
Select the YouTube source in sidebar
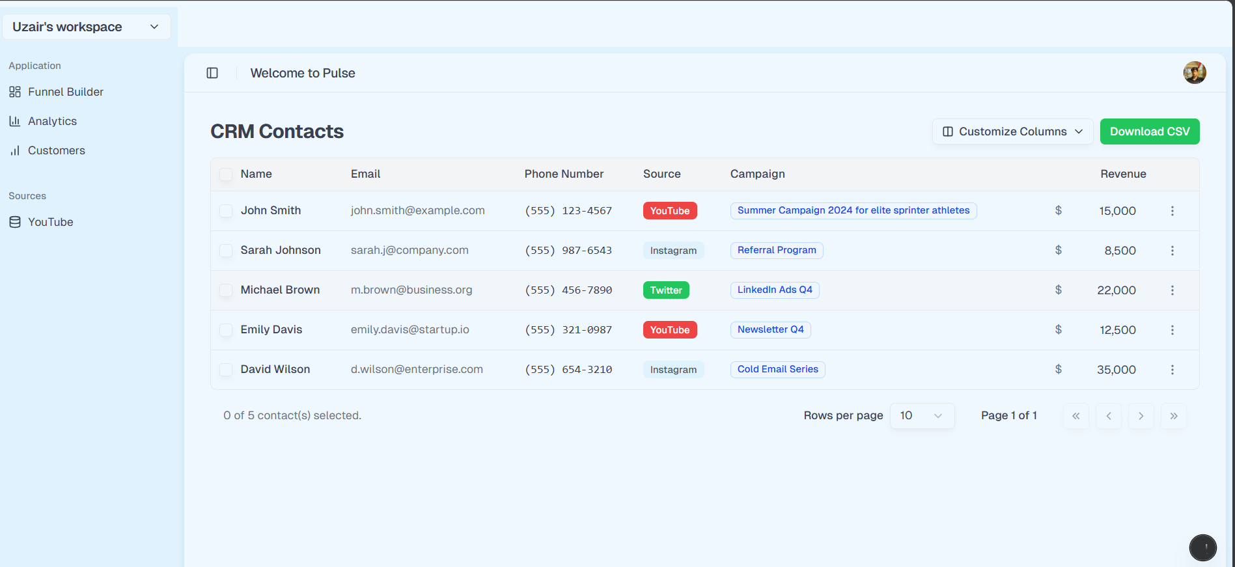(50, 222)
